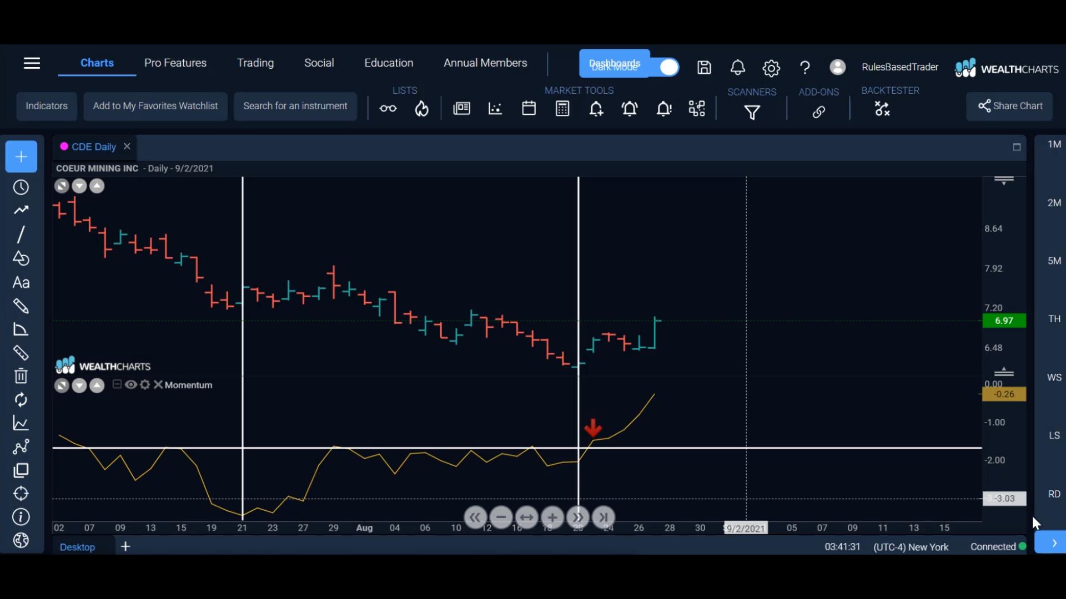1066x599 pixels.
Task: Add a new alert bell-plus icon
Action: click(596, 109)
